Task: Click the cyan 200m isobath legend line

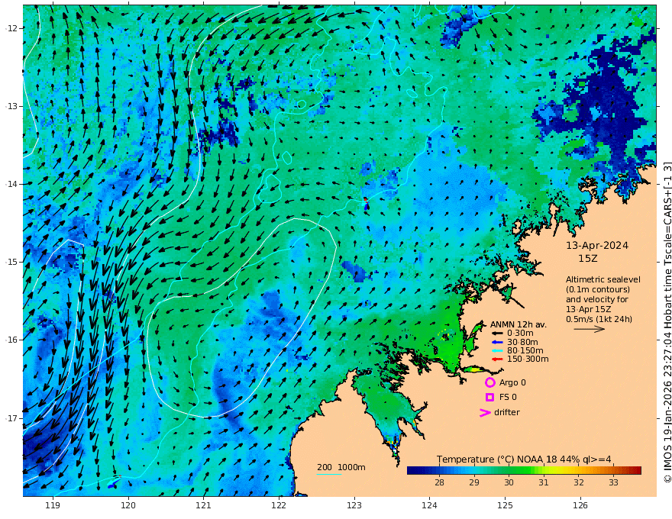Action: 329,474
